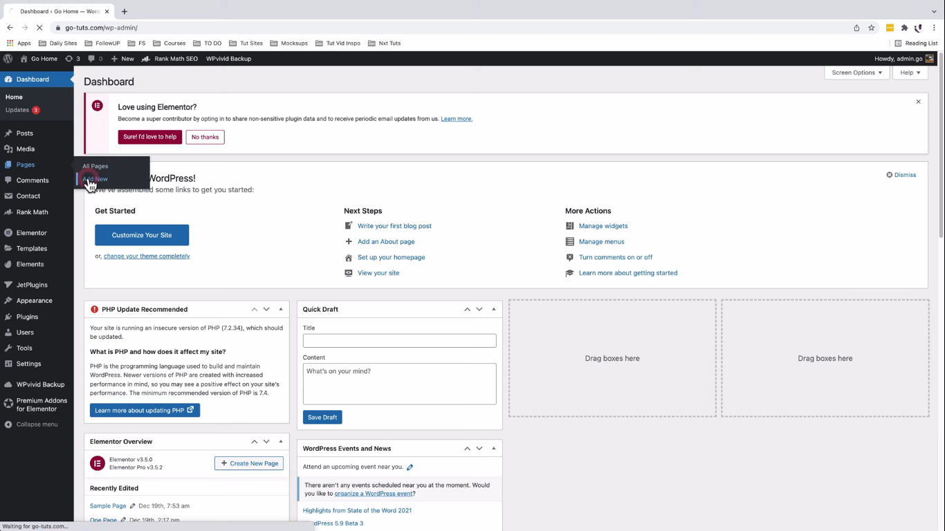
Task: Open Media in the sidebar
Action: click(26, 149)
